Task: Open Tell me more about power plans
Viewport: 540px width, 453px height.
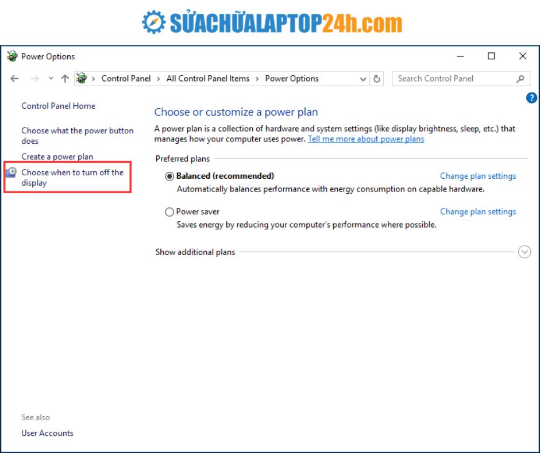Action: (x=366, y=139)
